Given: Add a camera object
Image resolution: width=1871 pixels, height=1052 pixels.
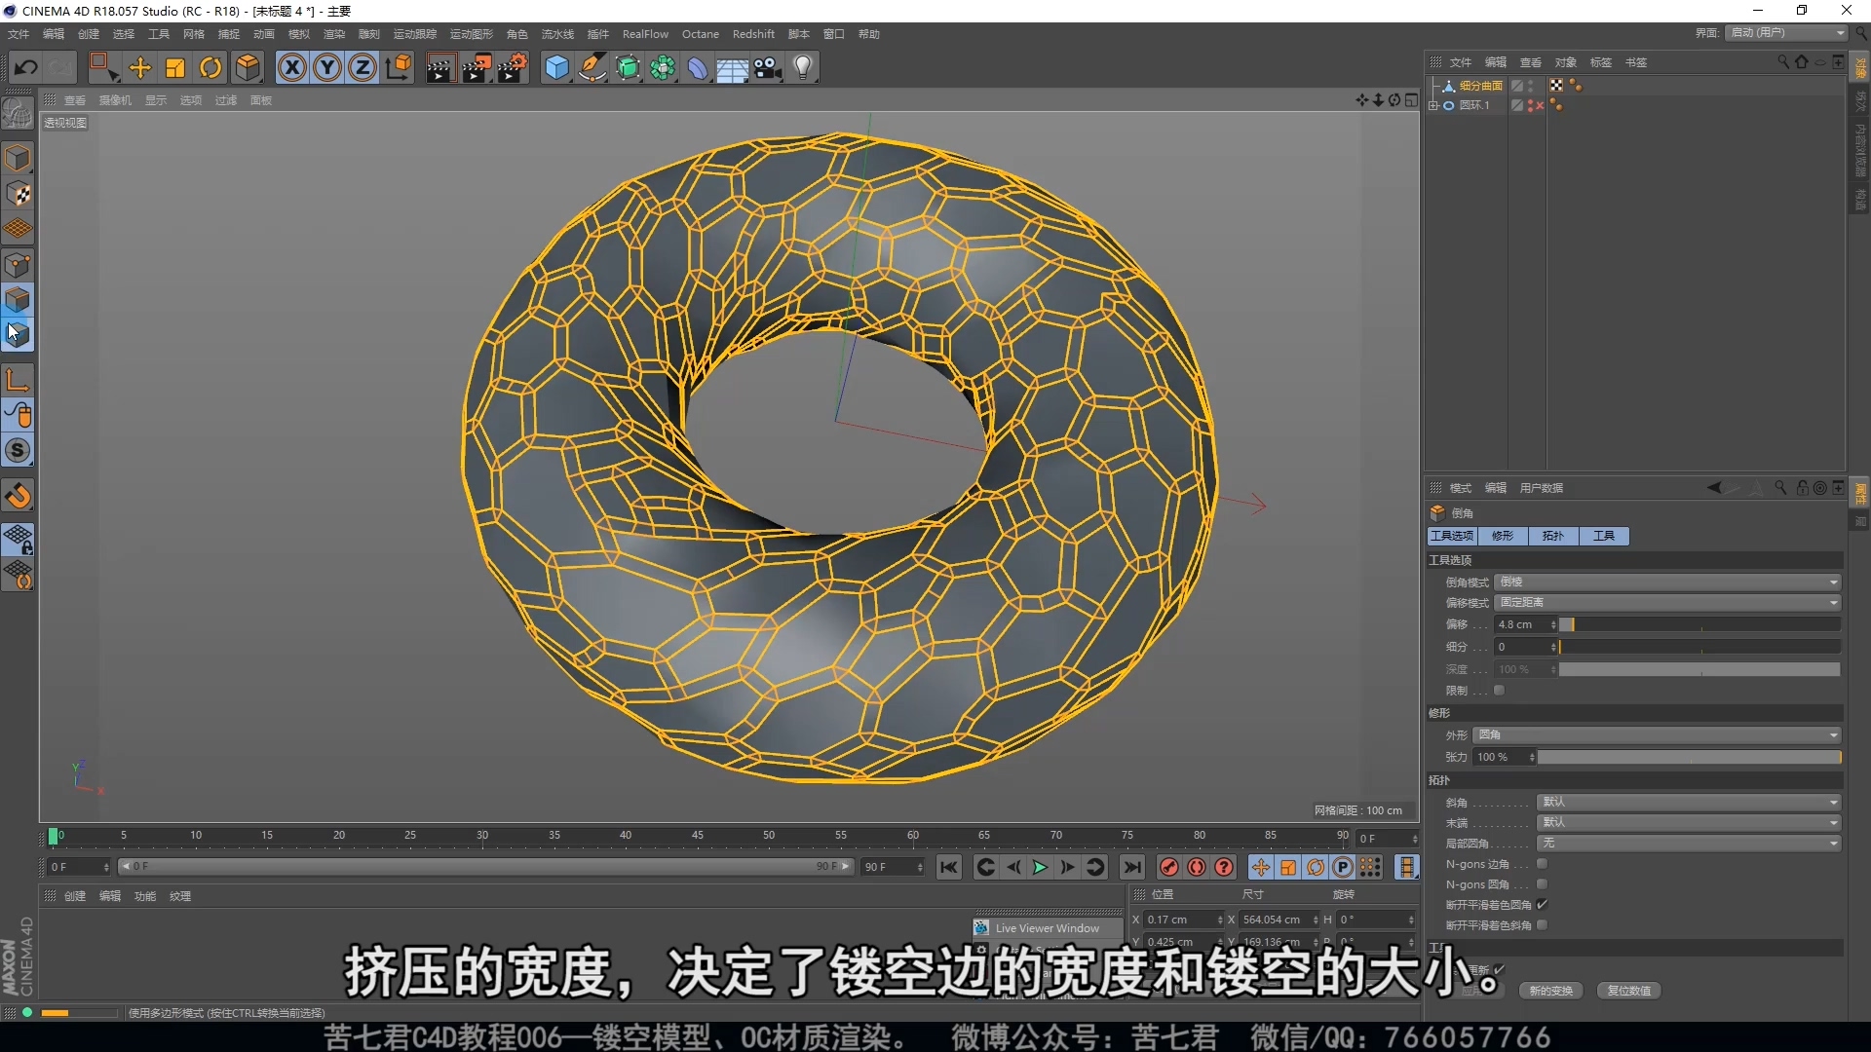Looking at the screenshot, I should (x=768, y=67).
